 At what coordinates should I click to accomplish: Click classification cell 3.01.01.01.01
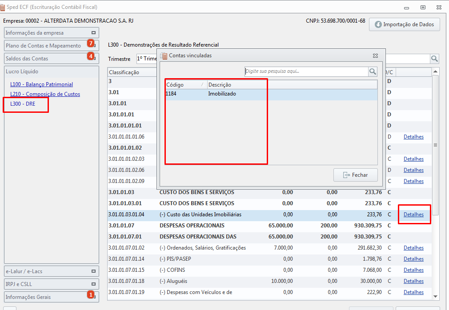pyautogui.click(x=125, y=126)
